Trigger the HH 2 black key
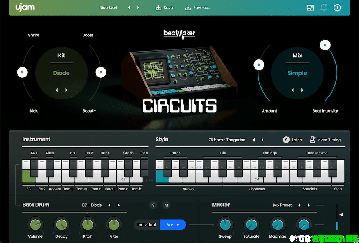359x243 pixels. (x=89, y=168)
